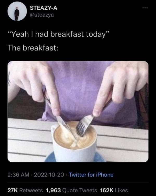Click the purple shirt in the photo
The image size is (156, 196).
pyautogui.click(x=80, y=90)
